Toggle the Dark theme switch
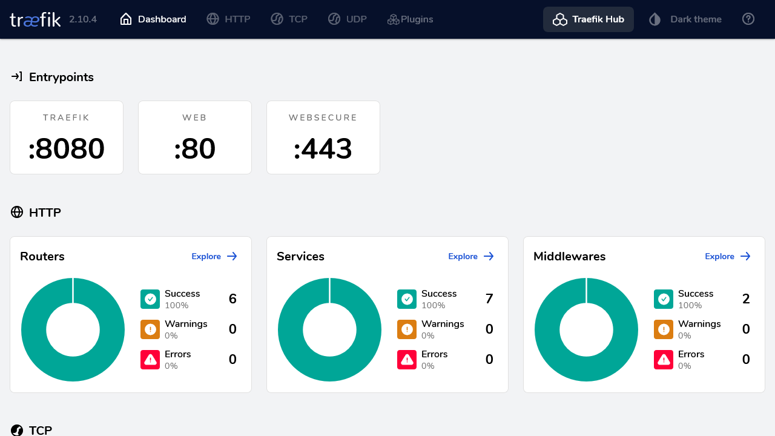This screenshot has height=436, width=775. [685, 19]
